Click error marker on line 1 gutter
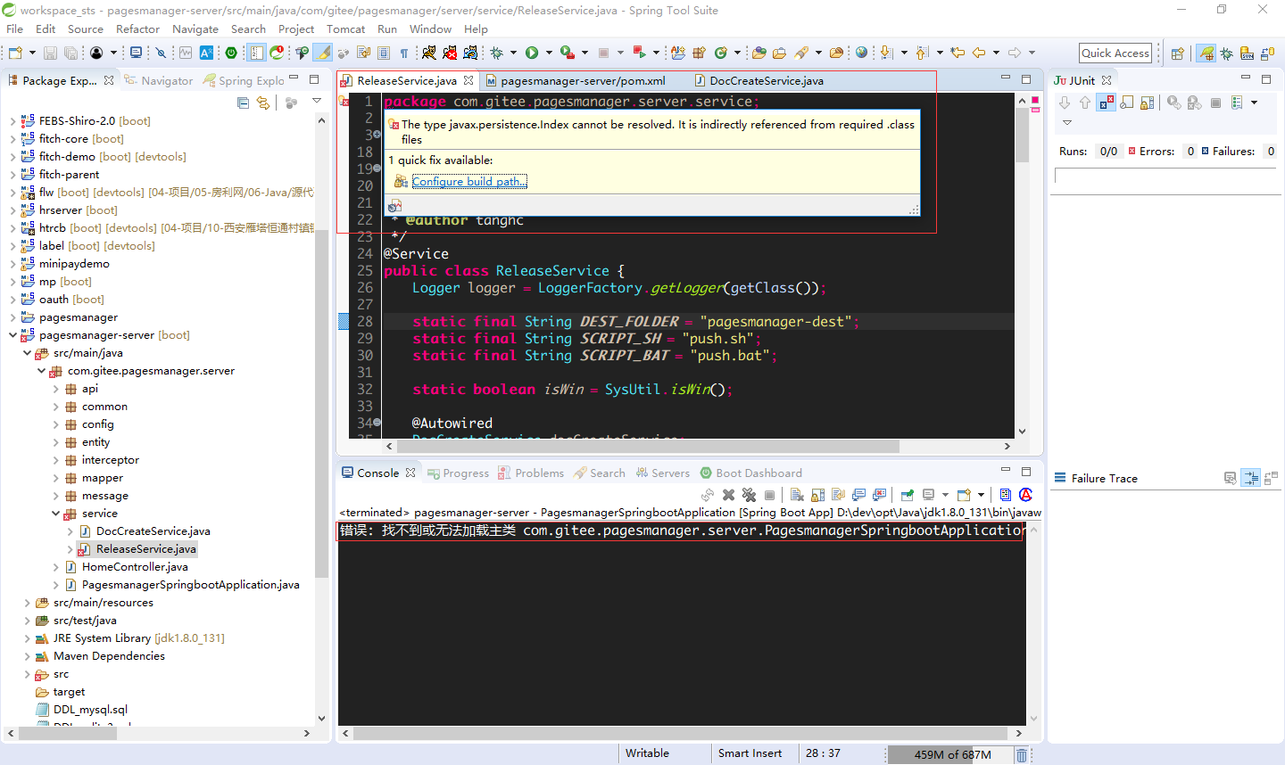 click(x=344, y=102)
